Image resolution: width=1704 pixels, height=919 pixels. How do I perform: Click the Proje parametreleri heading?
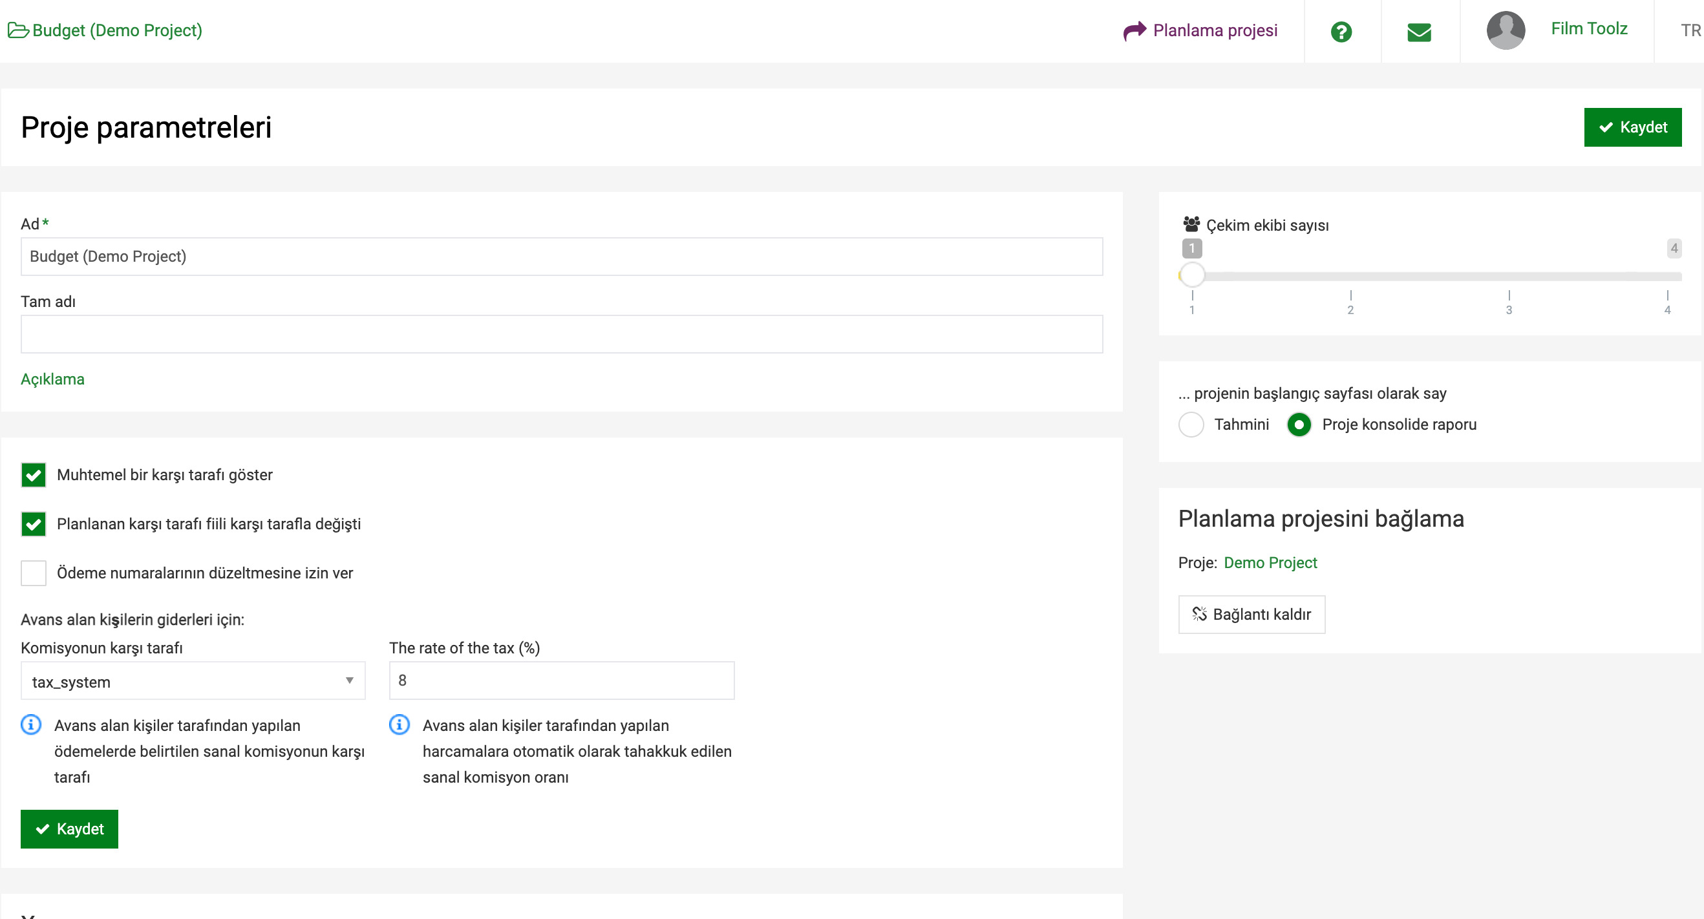(146, 127)
